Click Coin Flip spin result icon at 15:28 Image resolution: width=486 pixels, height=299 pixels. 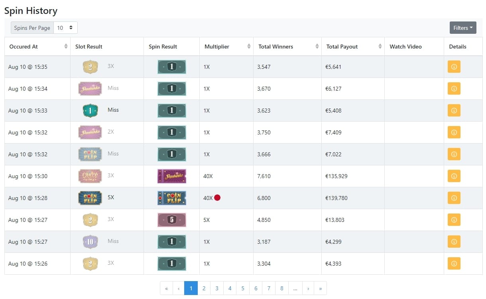(172, 198)
